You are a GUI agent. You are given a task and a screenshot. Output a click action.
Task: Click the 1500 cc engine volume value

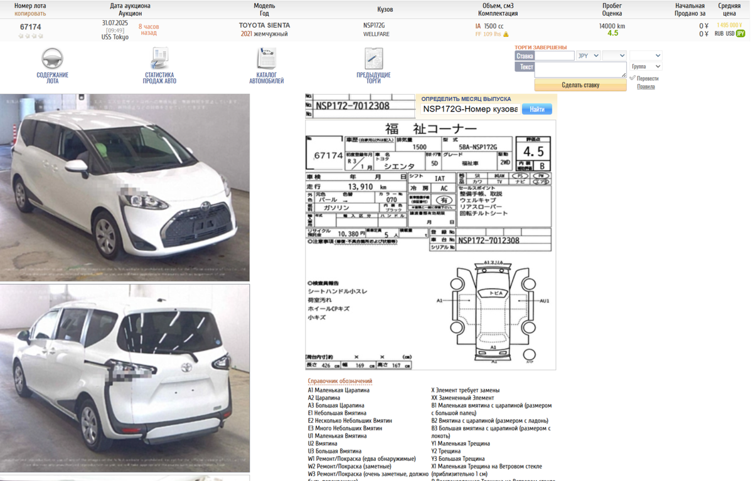[493, 26]
